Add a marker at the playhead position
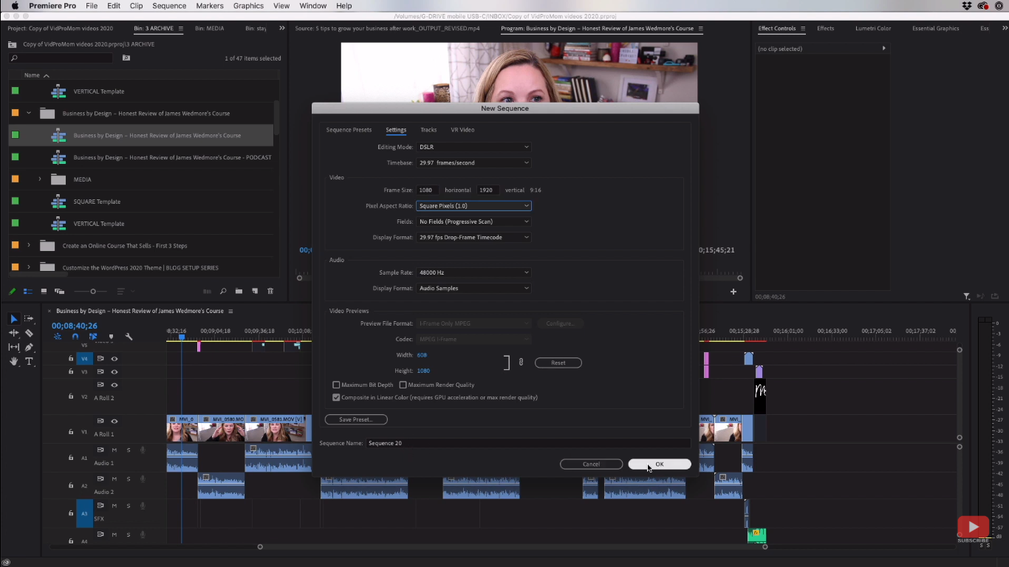Image resolution: width=1009 pixels, height=567 pixels. (x=112, y=337)
